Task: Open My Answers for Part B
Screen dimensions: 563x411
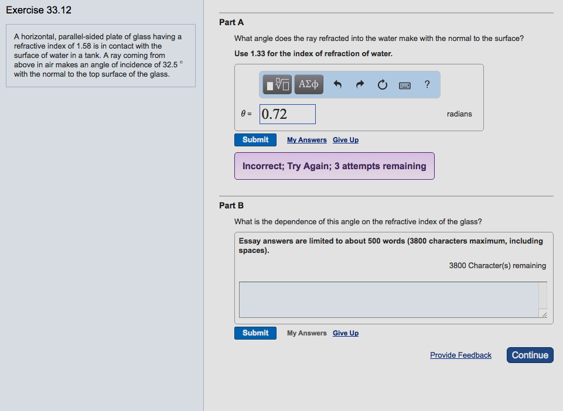Action: click(306, 333)
